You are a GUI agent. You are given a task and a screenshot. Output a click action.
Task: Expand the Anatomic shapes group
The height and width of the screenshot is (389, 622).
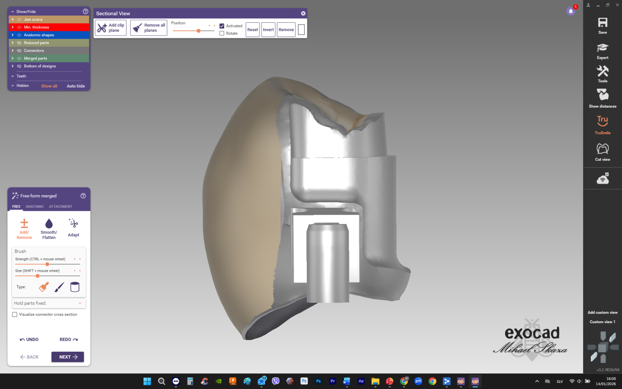[13, 35]
